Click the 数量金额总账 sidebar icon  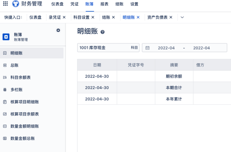pos(5,138)
